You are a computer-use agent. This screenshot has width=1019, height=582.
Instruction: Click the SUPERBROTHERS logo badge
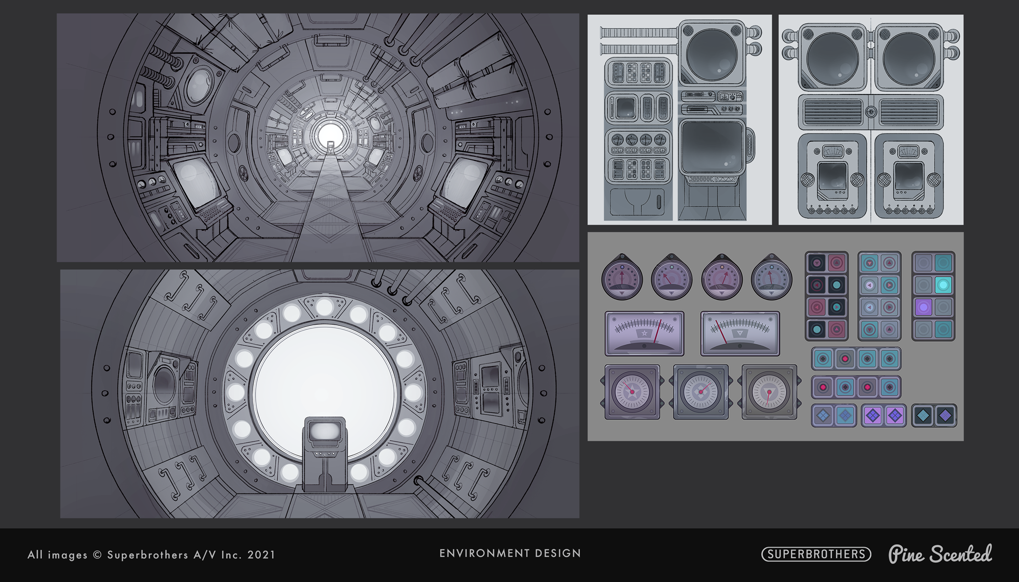(x=816, y=554)
